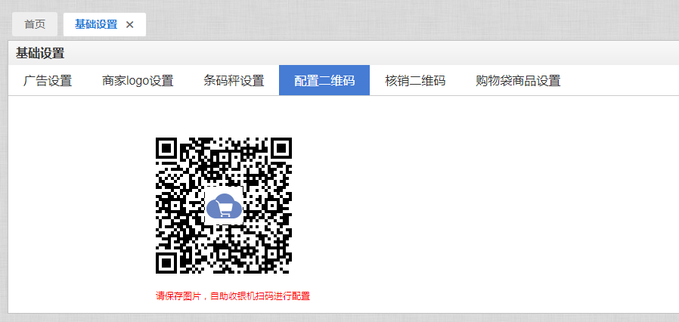The width and height of the screenshot is (679, 322).
Task: Go to 条码秤设置 tab
Action: [x=234, y=80]
